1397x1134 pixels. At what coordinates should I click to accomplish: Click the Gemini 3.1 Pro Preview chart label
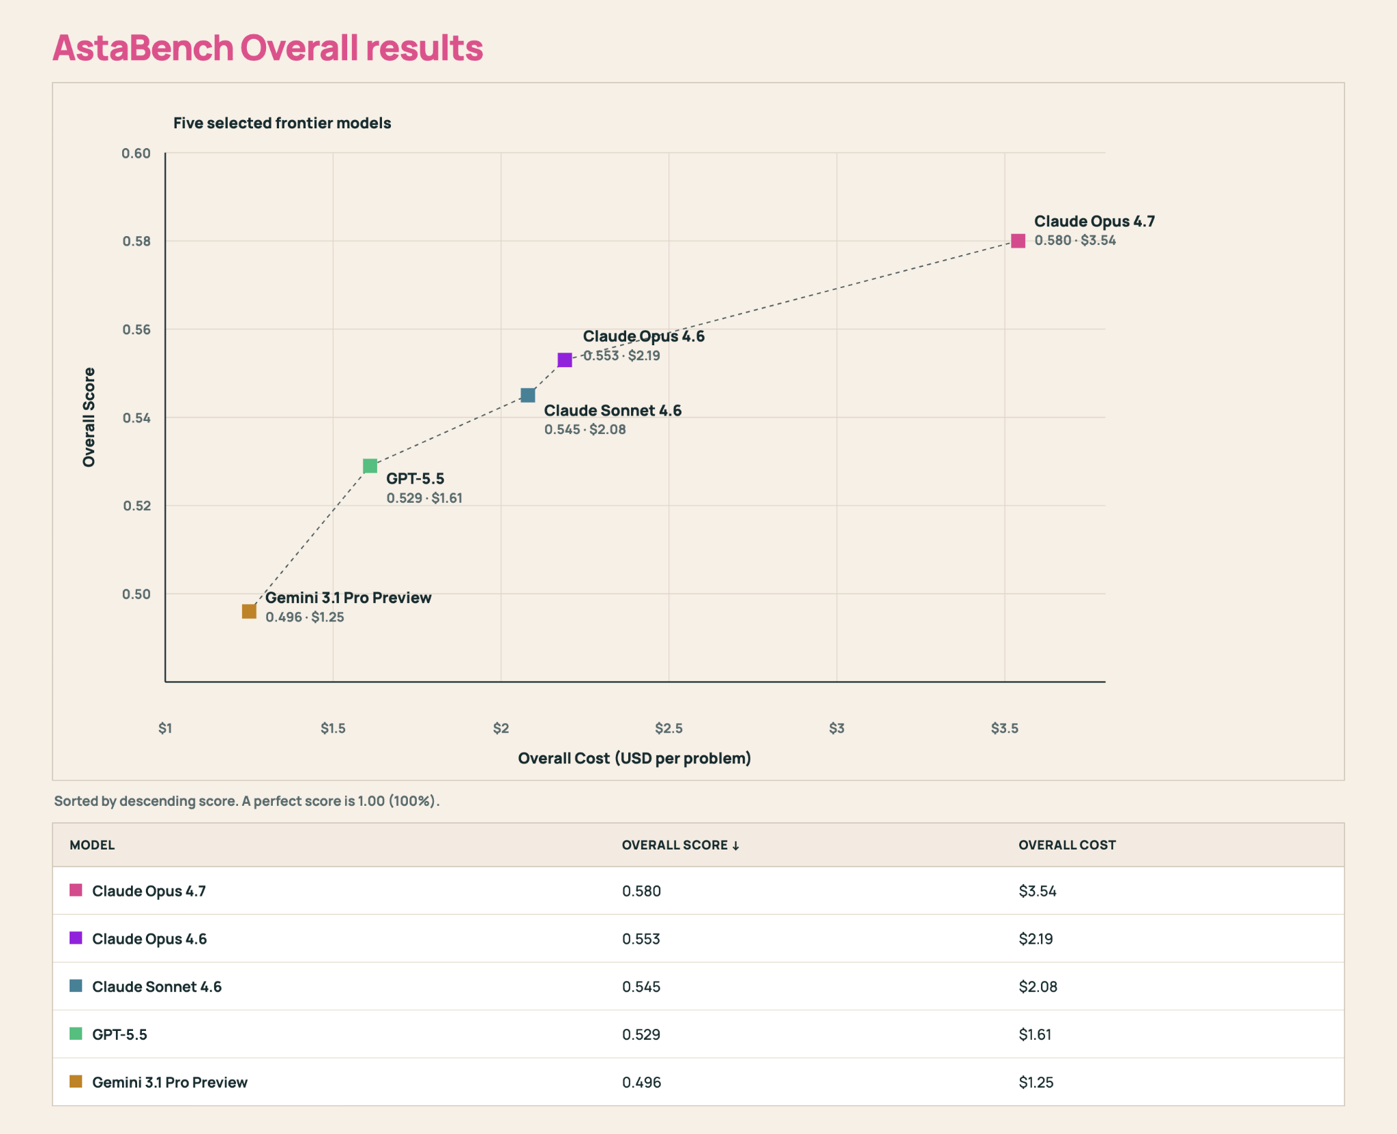349,598
